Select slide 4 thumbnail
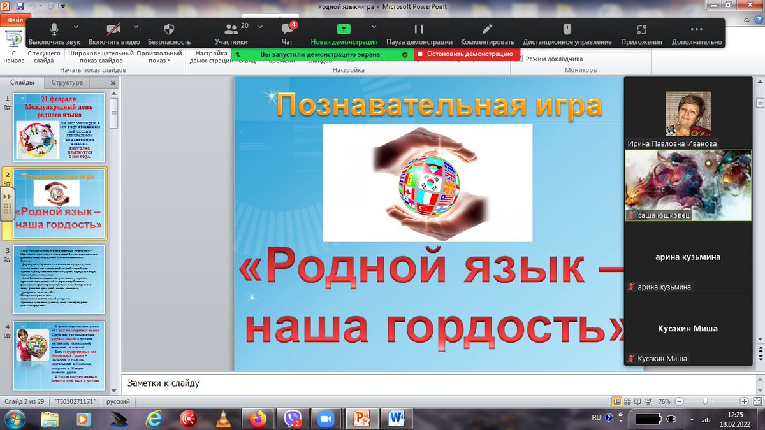This screenshot has height=430, width=765. [x=59, y=355]
